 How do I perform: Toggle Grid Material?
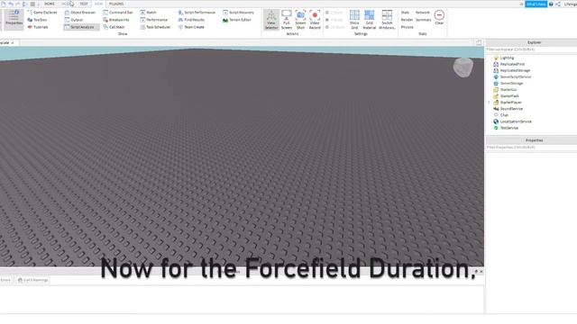point(369,20)
